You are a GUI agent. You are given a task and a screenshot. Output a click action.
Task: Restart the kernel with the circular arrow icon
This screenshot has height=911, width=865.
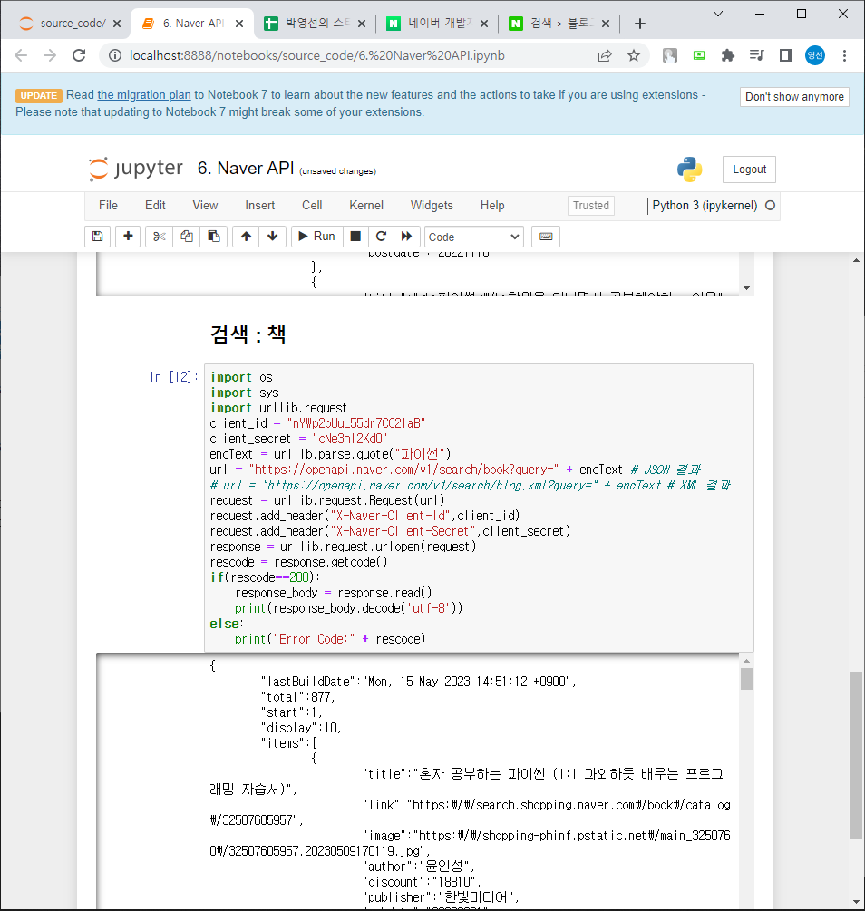point(382,237)
